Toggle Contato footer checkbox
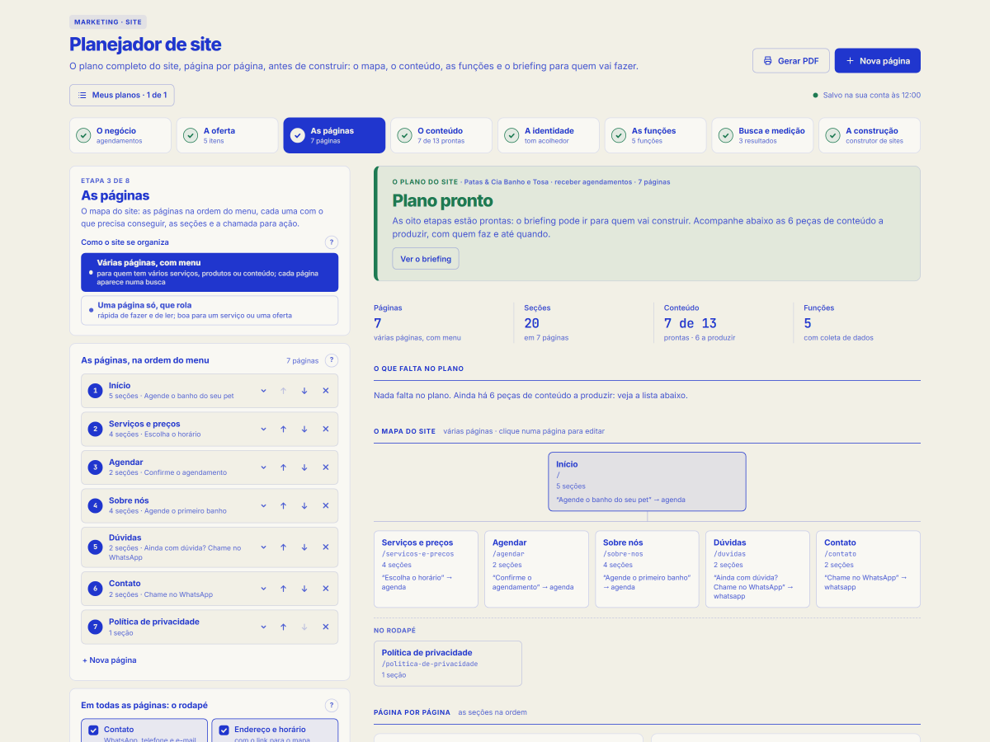This screenshot has height=742, width=990. pyautogui.click(x=93, y=730)
